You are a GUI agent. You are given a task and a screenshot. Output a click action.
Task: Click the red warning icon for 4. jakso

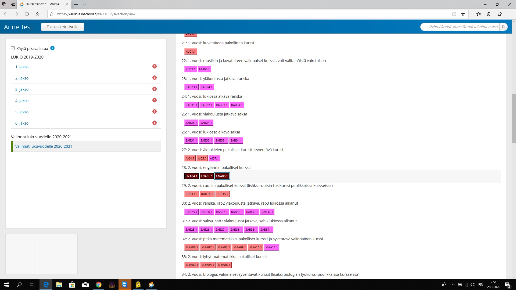tap(155, 100)
